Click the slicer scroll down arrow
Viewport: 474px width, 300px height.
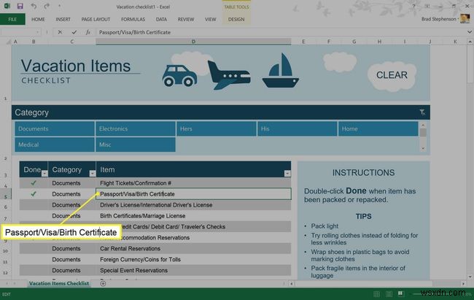point(423,148)
